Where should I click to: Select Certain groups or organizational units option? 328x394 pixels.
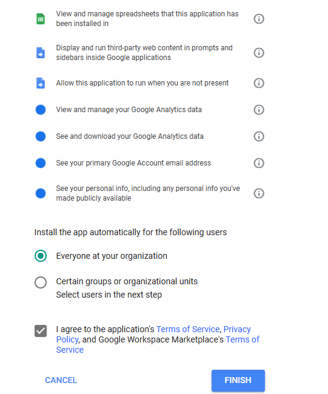[x=41, y=282]
